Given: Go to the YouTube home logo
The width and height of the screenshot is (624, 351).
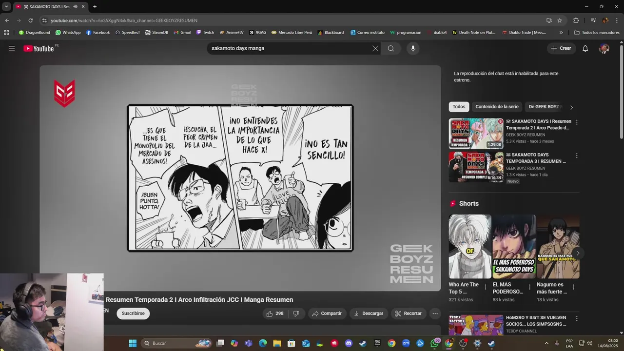Looking at the screenshot, I should (39, 48).
